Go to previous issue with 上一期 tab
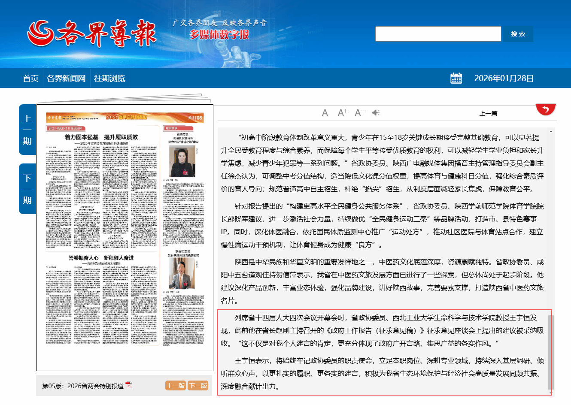 coord(27,130)
